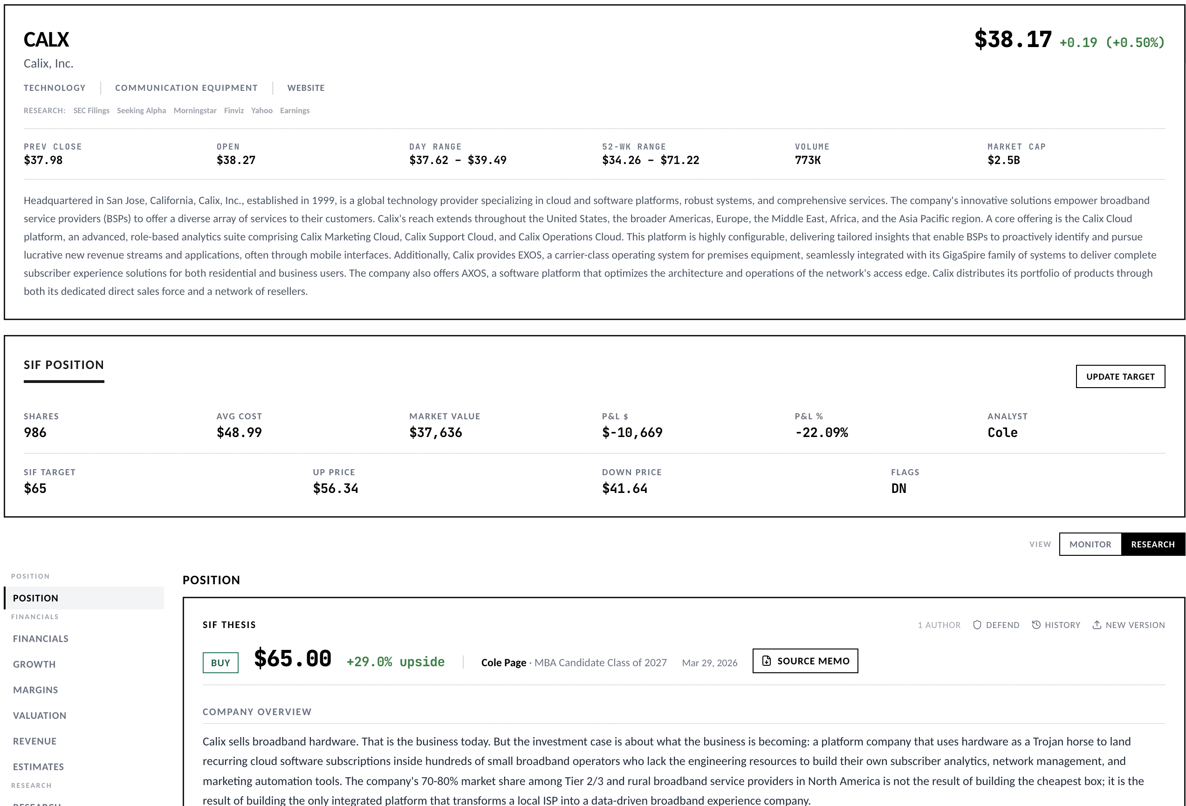Click the up price $56.34
Screen dimensions: 1186x806
click(x=336, y=489)
